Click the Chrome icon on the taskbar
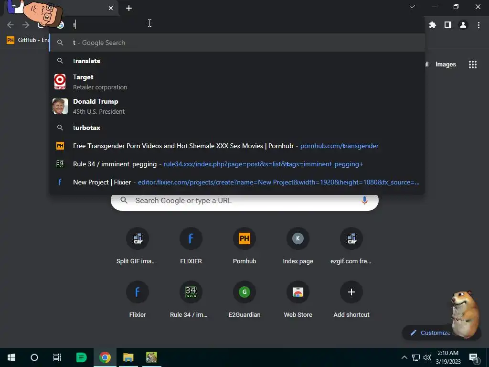The width and height of the screenshot is (489, 367). click(105, 357)
